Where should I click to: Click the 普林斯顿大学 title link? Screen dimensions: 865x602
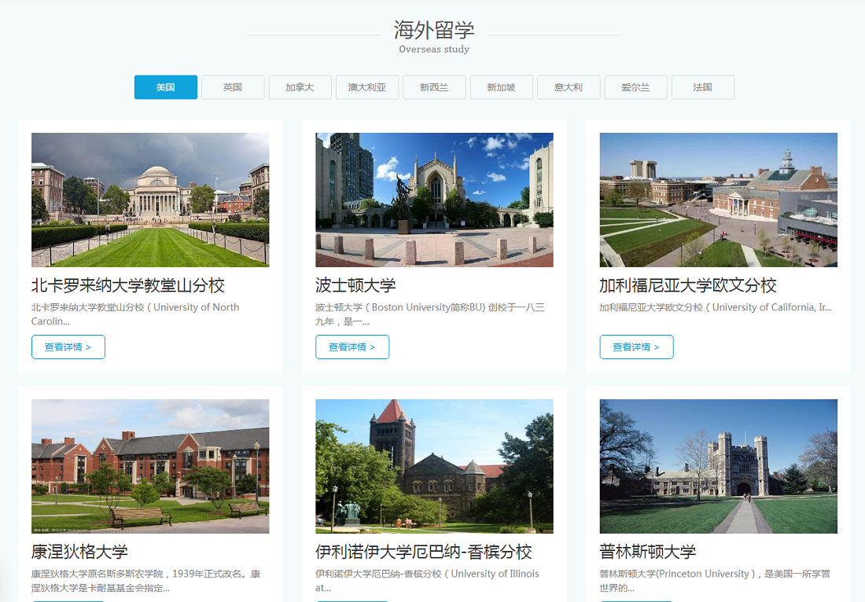(648, 552)
